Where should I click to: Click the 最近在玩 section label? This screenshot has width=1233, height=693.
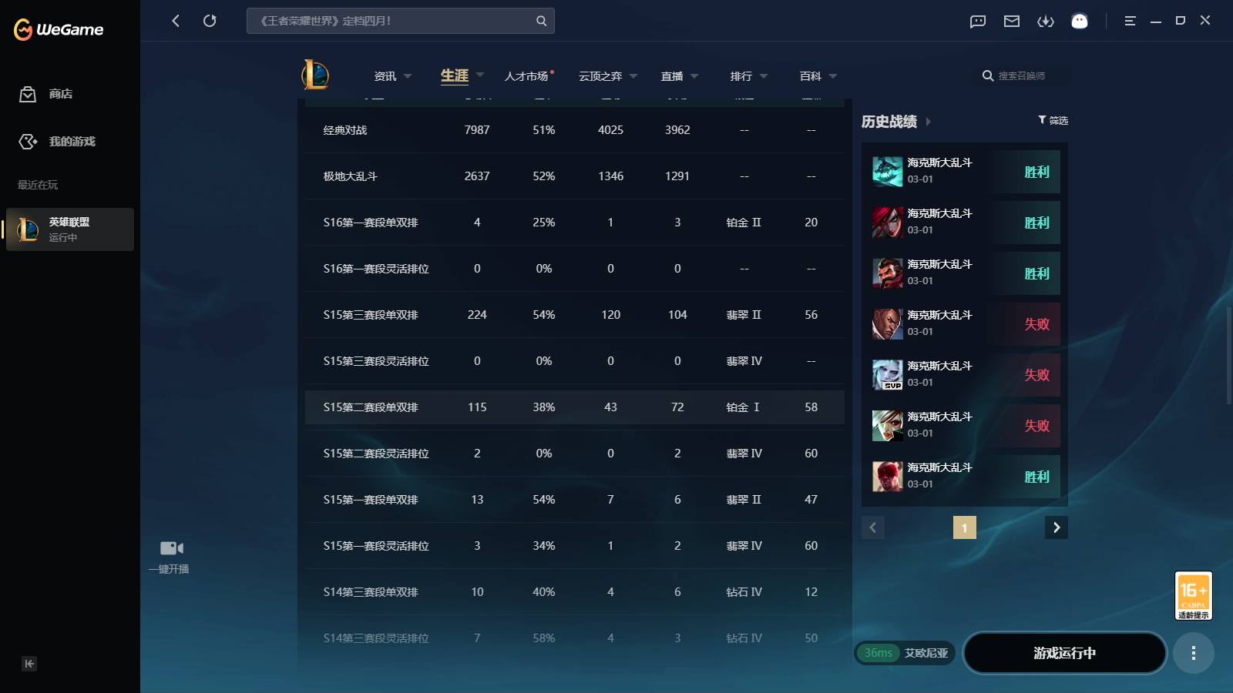point(38,185)
